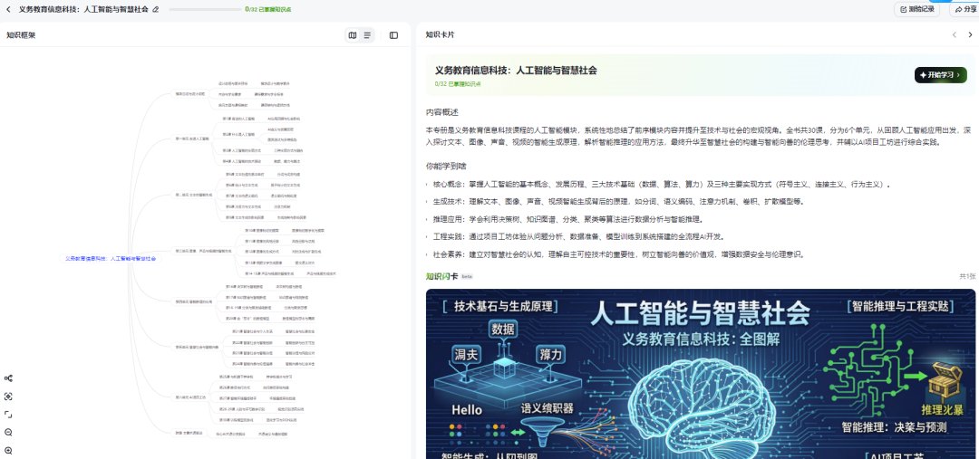Zoom out the mind map
This screenshot has height=459, width=979.
(x=8, y=432)
